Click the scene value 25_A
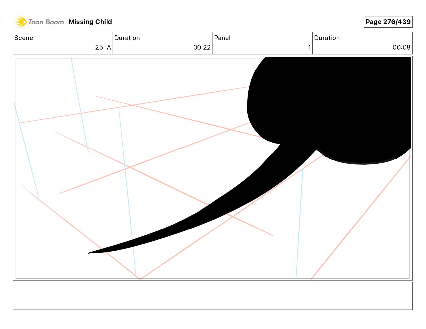 [103, 47]
